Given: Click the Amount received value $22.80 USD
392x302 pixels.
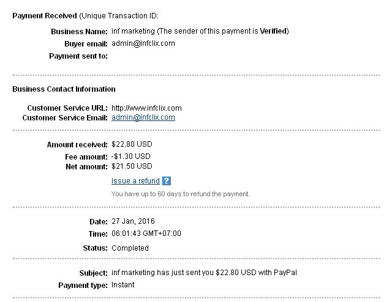Looking at the screenshot, I should 132,144.
